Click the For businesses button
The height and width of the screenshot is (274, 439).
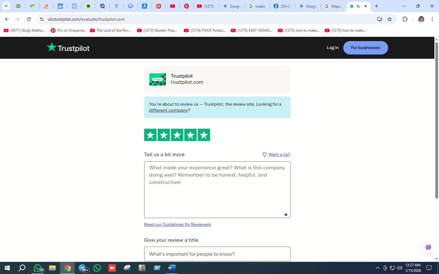(366, 48)
